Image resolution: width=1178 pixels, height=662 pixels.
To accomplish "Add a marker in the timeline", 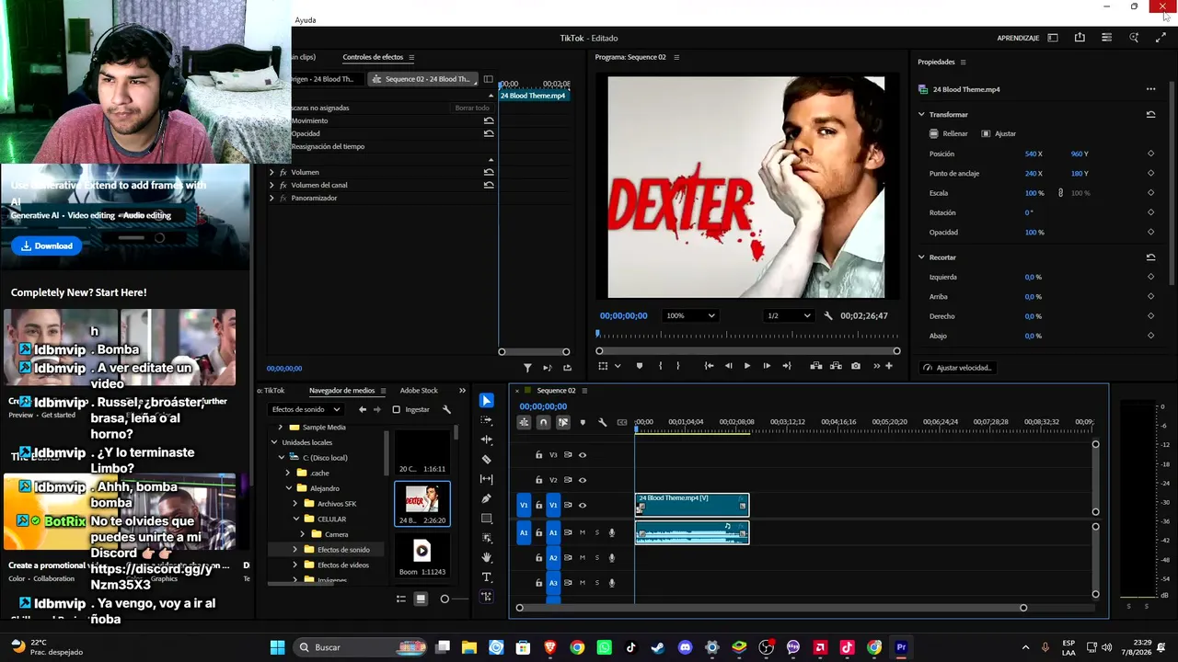I will [x=583, y=422].
